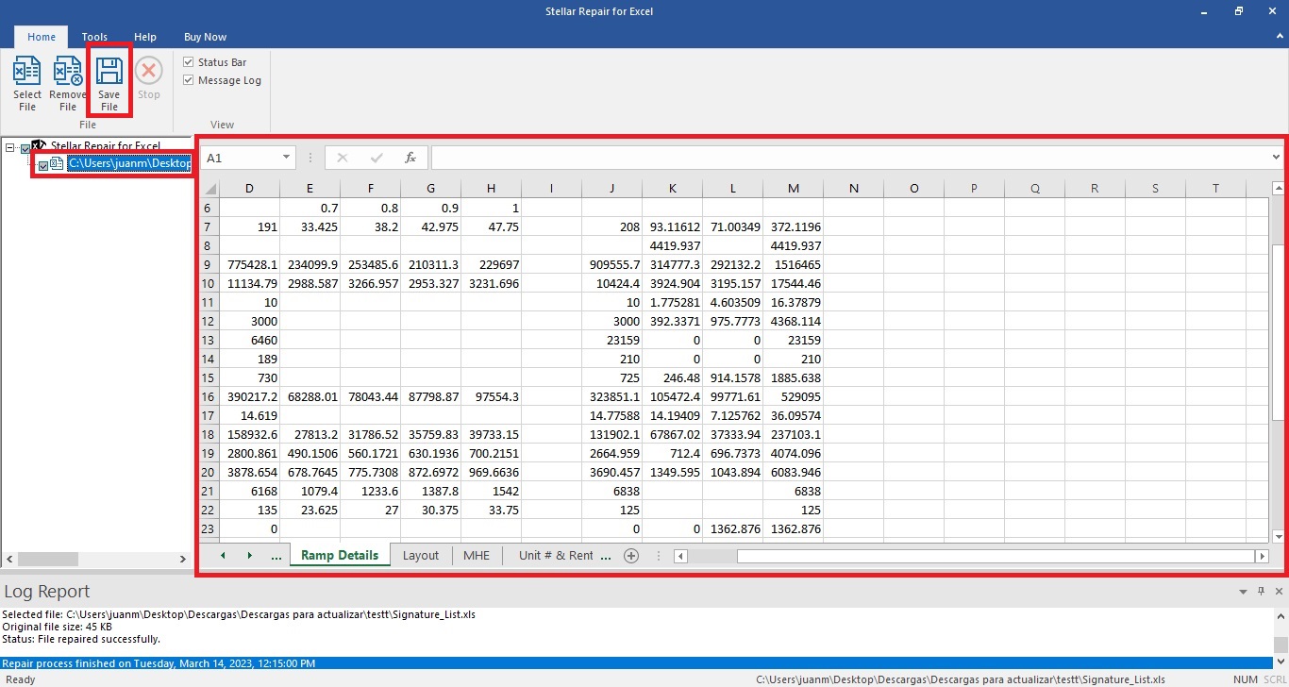The image size is (1289, 687).
Task: Select column T header
Action: [1215, 188]
